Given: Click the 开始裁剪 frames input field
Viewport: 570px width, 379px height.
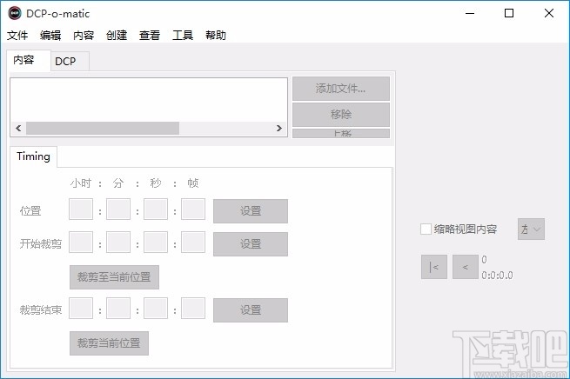Looking at the screenshot, I should tap(193, 243).
